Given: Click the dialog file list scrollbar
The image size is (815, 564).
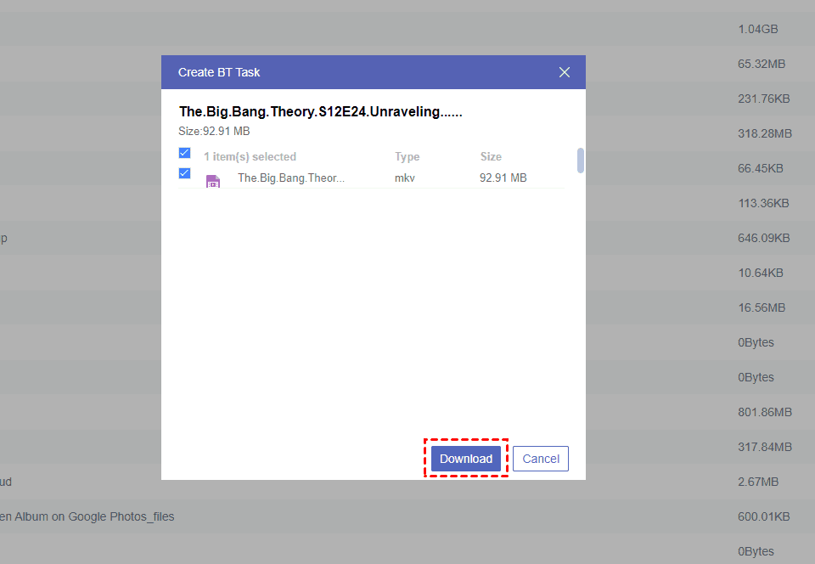Looking at the screenshot, I should click(581, 160).
